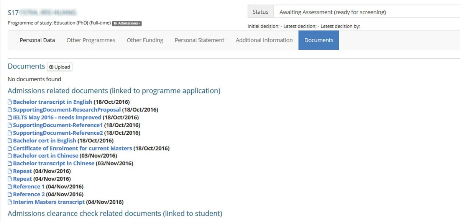Switch to the Personal Statement tab
This screenshot has height=222, width=460.
(x=199, y=40)
